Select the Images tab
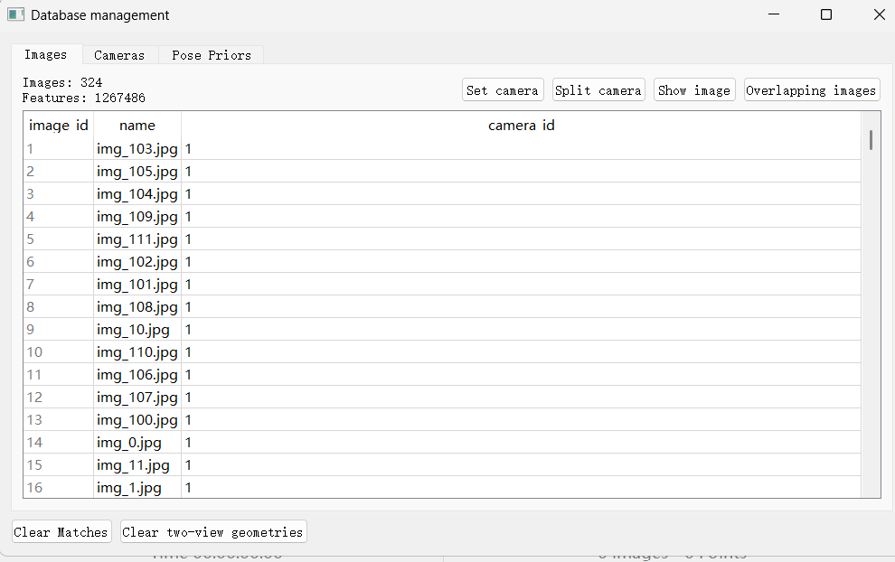The width and height of the screenshot is (895, 562). click(45, 55)
